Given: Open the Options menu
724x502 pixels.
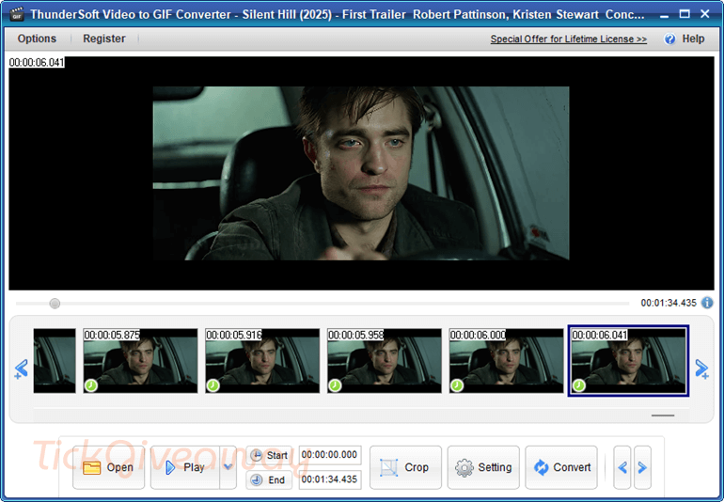Looking at the screenshot, I should [x=37, y=39].
